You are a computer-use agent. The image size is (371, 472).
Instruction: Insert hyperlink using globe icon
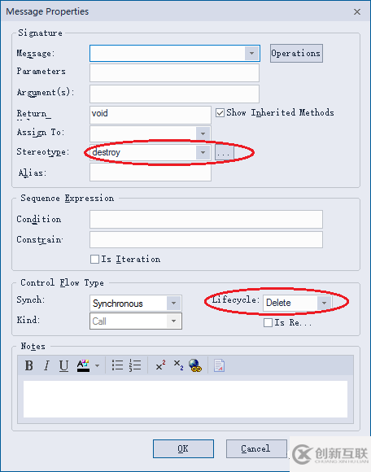195,365
